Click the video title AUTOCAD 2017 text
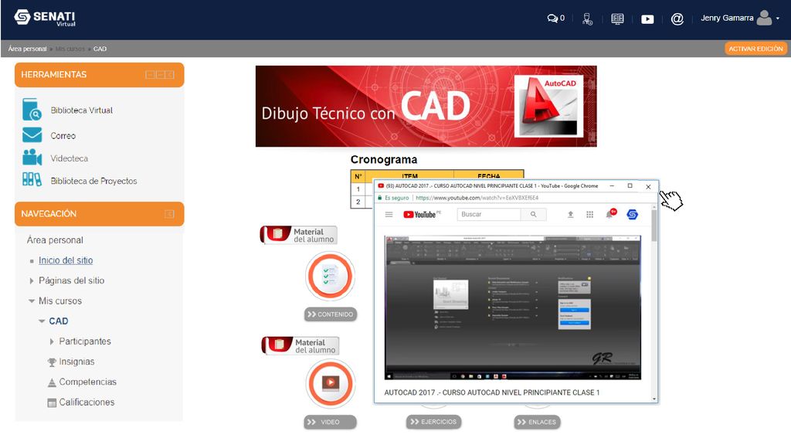Image resolution: width=791 pixels, height=445 pixels. (492, 392)
